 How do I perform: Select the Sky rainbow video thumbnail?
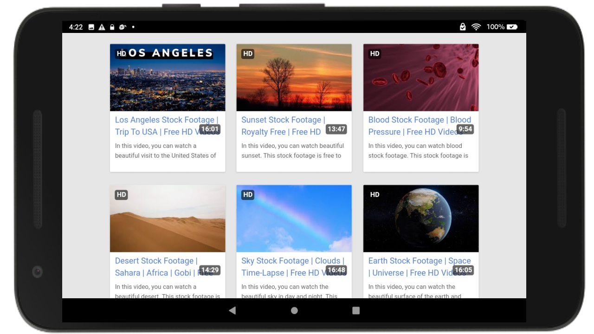tap(294, 218)
